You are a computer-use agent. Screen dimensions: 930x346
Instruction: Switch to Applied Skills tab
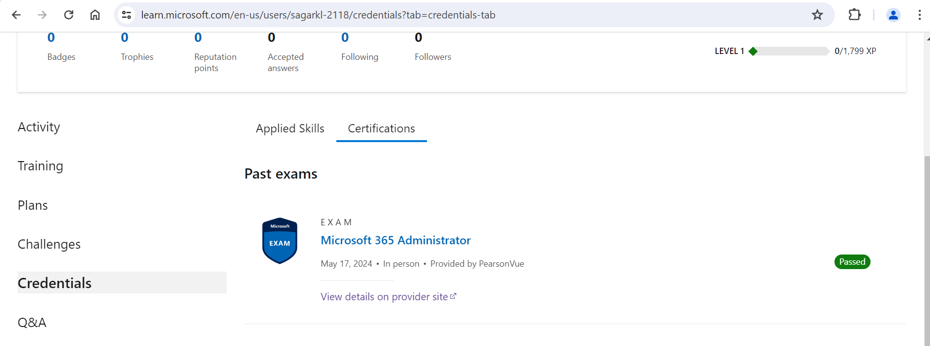click(x=290, y=128)
